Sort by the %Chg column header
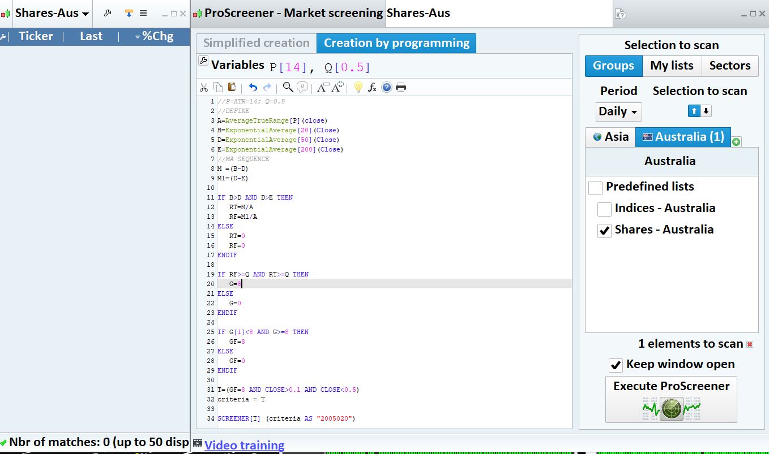This screenshot has height=454, width=769. pyautogui.click(x=155, y=36)
